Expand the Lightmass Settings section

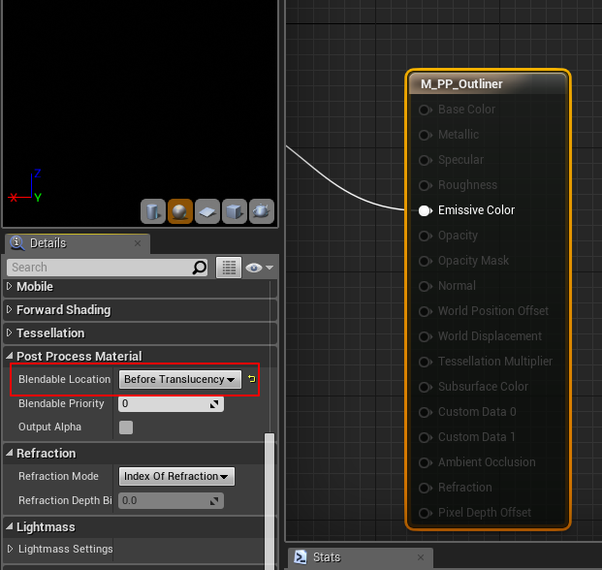pos(11,550)
